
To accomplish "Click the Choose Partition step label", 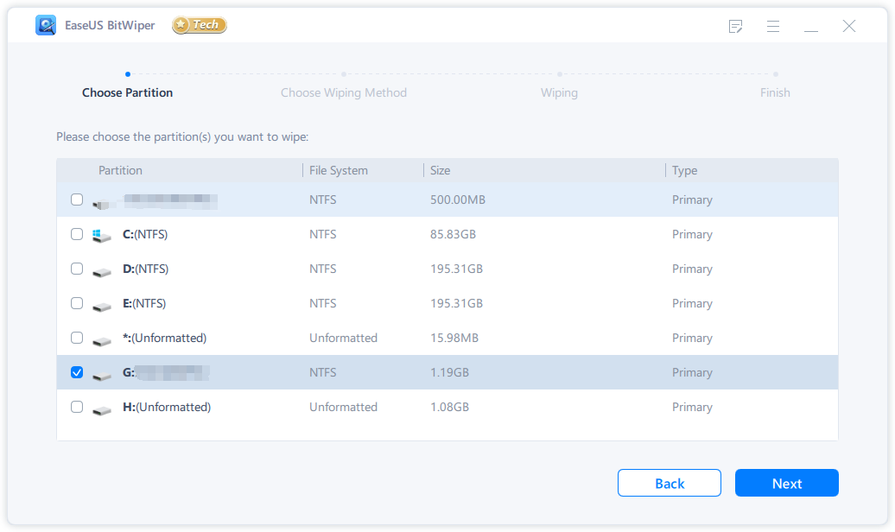I will pyautogui.click(x=127, y=92).
